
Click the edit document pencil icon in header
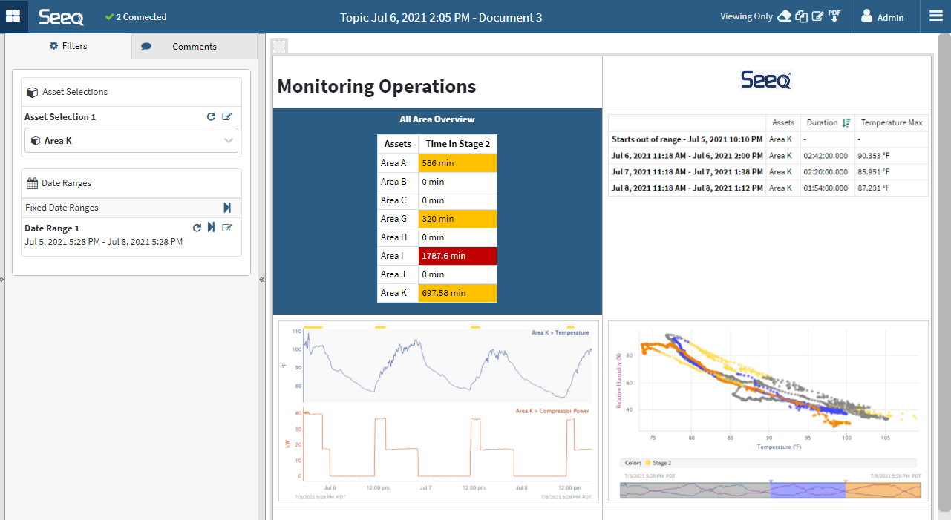(817, 16)
